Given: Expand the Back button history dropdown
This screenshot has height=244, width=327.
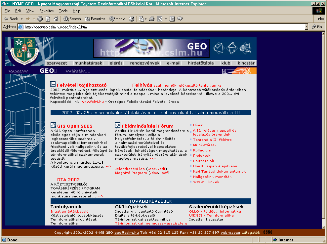Looking at the screenshot, I should point(21,19).
